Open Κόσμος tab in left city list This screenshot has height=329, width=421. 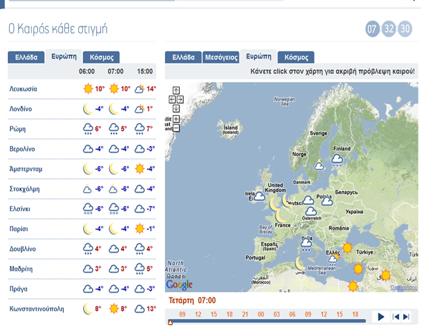click(x=102, y=57)
